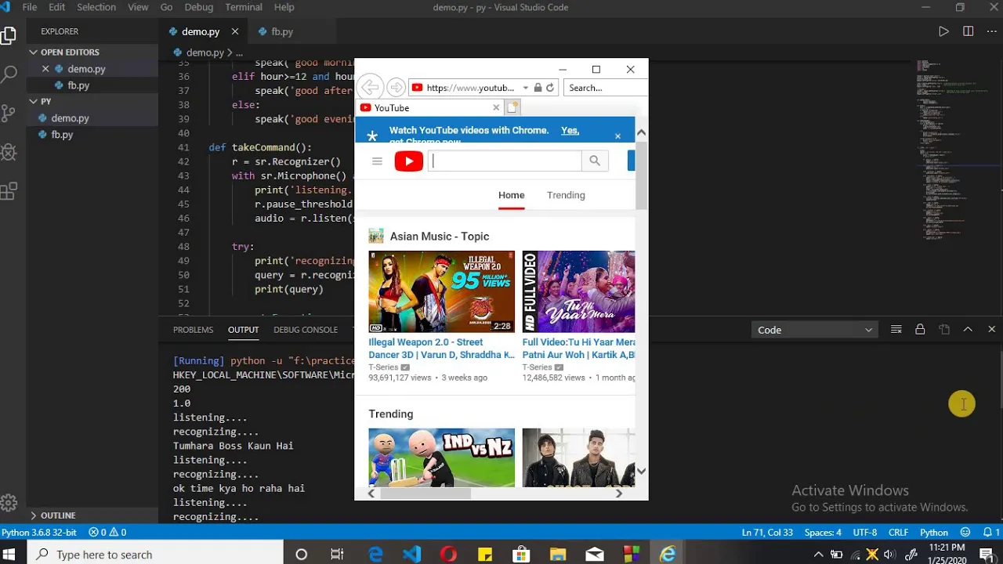Open the address bar URL dropdown arrow
1003x564 pixels.
point(526,88)
